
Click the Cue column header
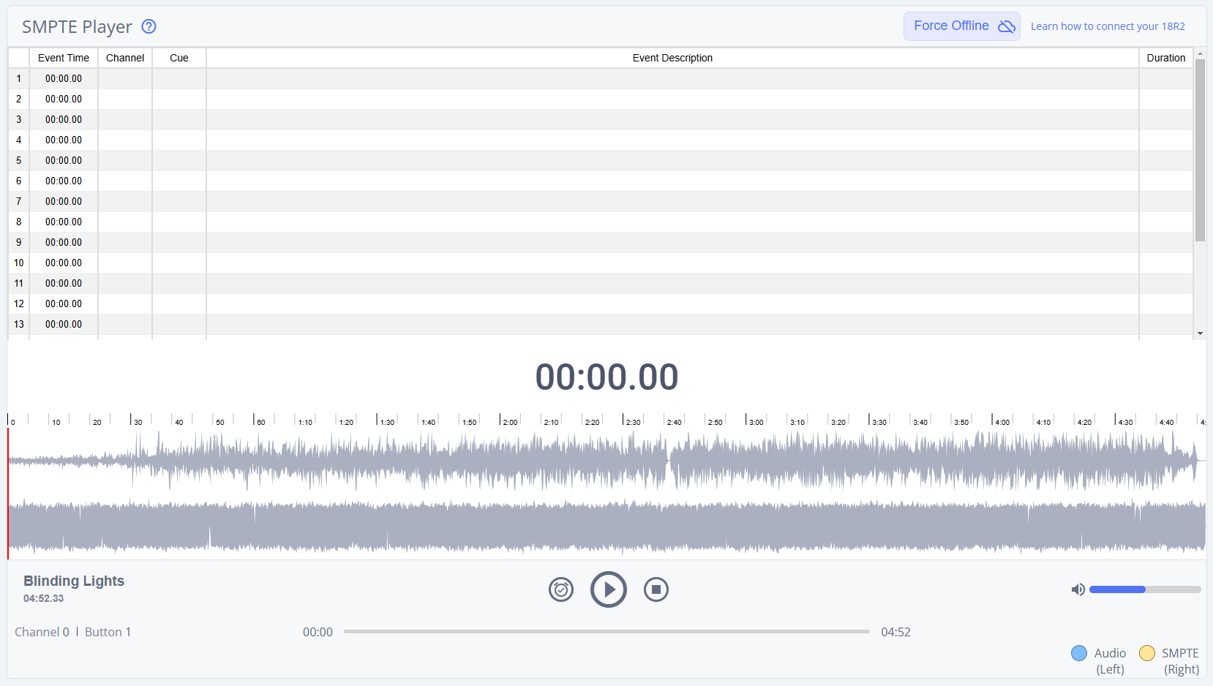click(x=179, y=58)
